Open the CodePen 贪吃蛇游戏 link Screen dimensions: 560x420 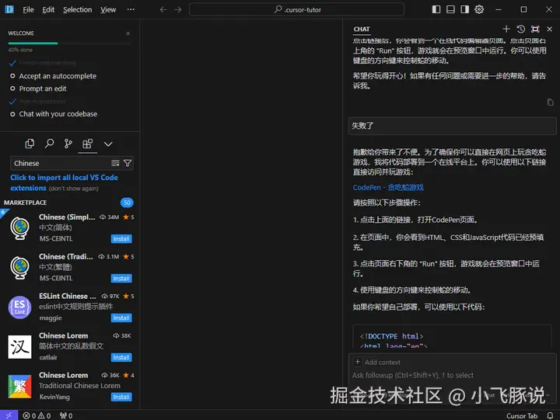tap(388, 188)
